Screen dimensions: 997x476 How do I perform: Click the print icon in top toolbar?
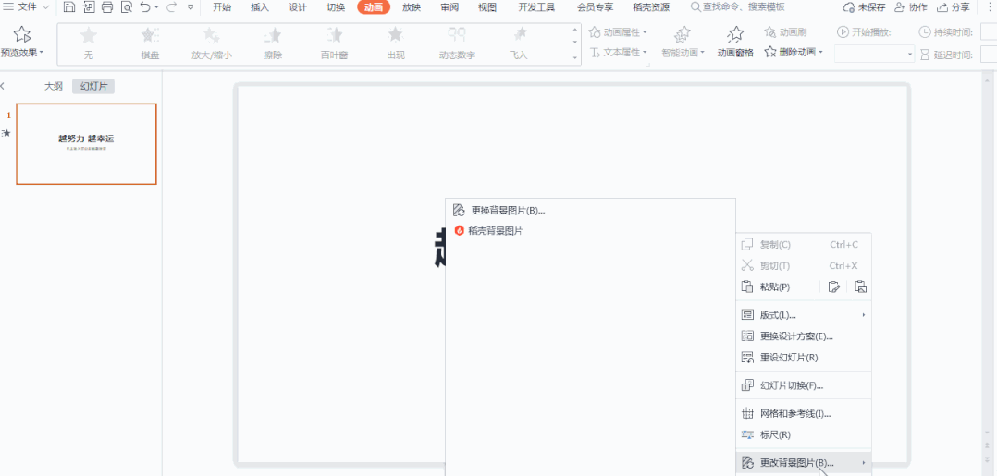coord(107,7)
